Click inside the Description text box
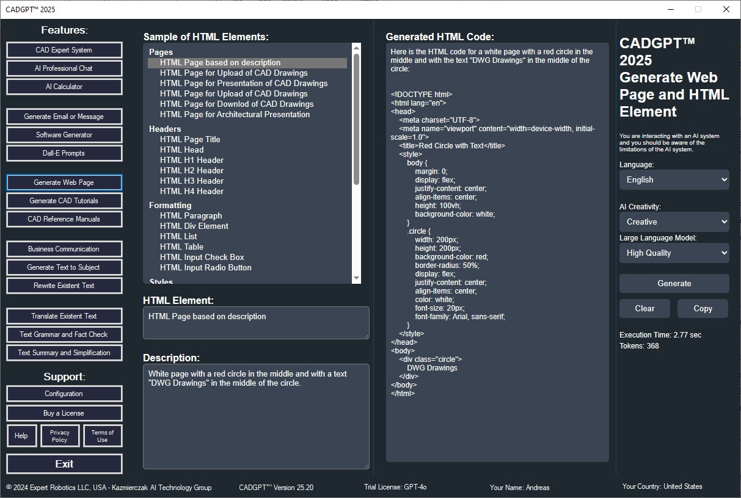This screenshot has width=741, height=498. click(256, 416)
